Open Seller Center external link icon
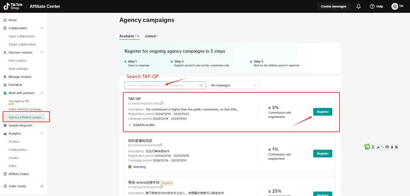 click(x=42, y=186)
